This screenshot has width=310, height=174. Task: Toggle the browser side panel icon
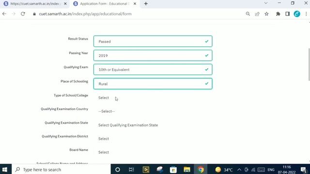[x=287, y=14]
